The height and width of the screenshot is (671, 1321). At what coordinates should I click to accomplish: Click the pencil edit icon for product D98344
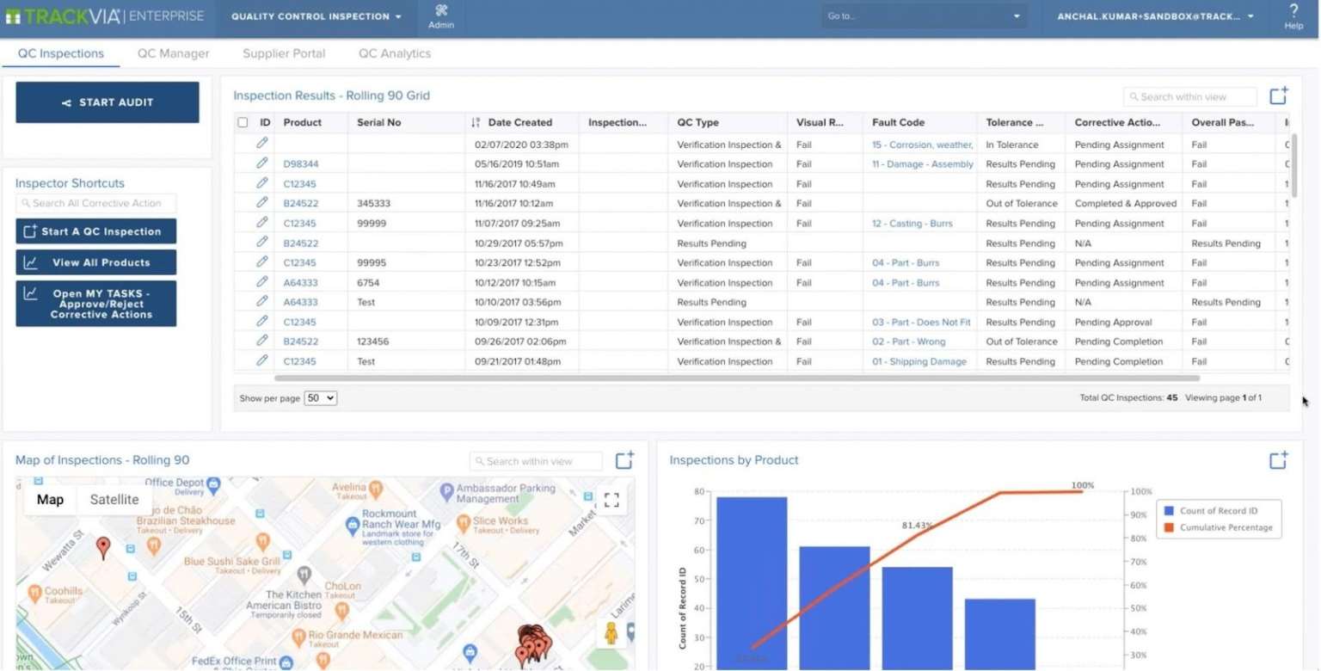pyautogui.click(x=263, y=163)
